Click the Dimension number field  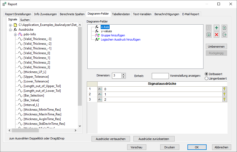click(117, 76)
